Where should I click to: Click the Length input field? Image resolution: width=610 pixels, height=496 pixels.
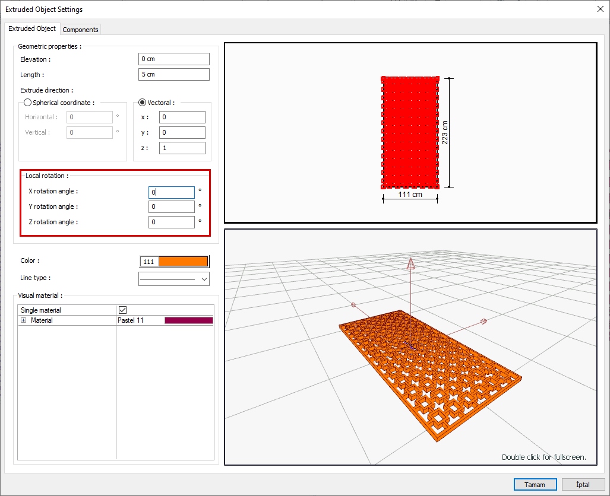(173, 74)
